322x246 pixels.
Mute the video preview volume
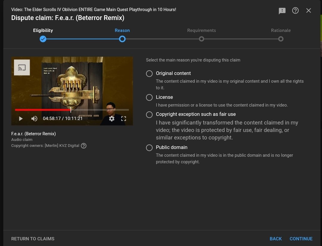click(34, 119)
